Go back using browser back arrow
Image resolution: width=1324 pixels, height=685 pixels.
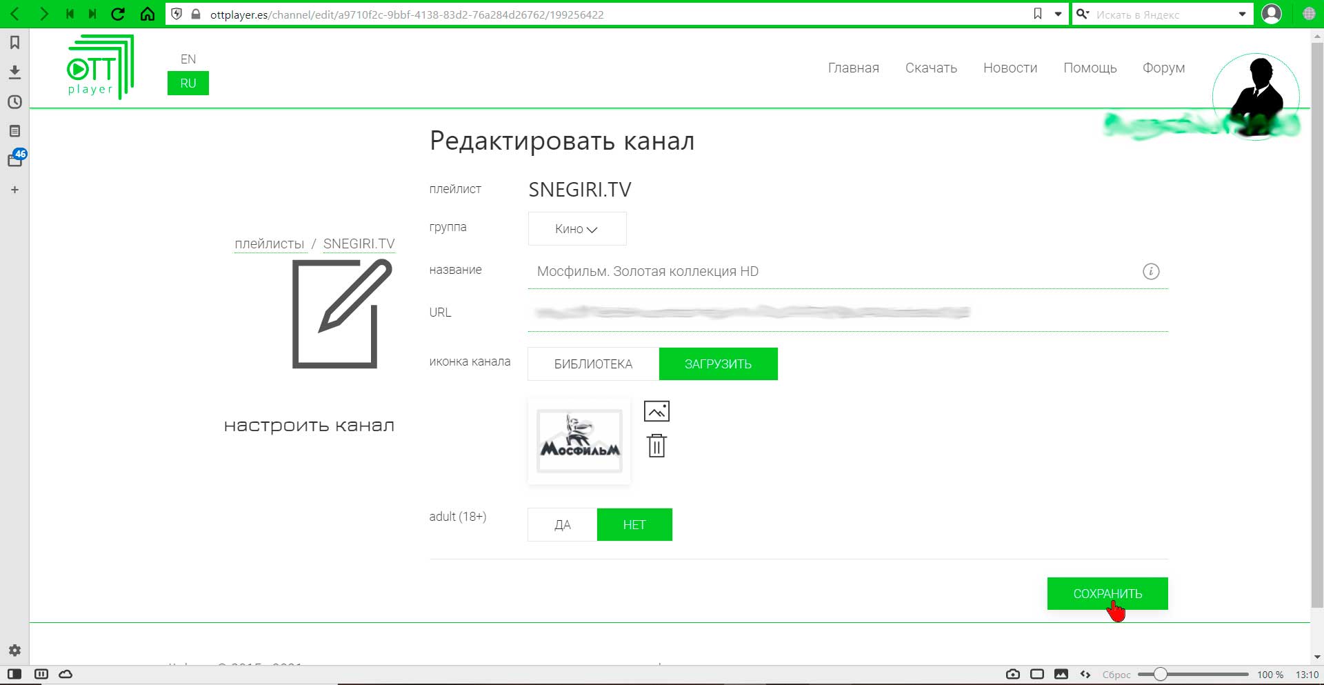point(14,14)
